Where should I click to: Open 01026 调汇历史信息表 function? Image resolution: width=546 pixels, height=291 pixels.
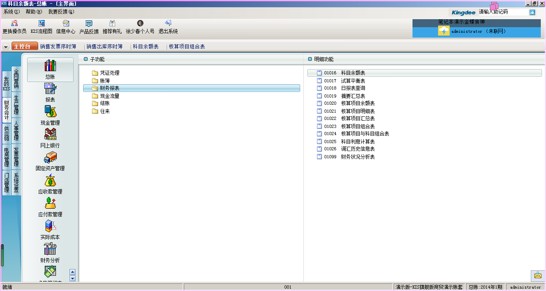[x=346, y=149]
